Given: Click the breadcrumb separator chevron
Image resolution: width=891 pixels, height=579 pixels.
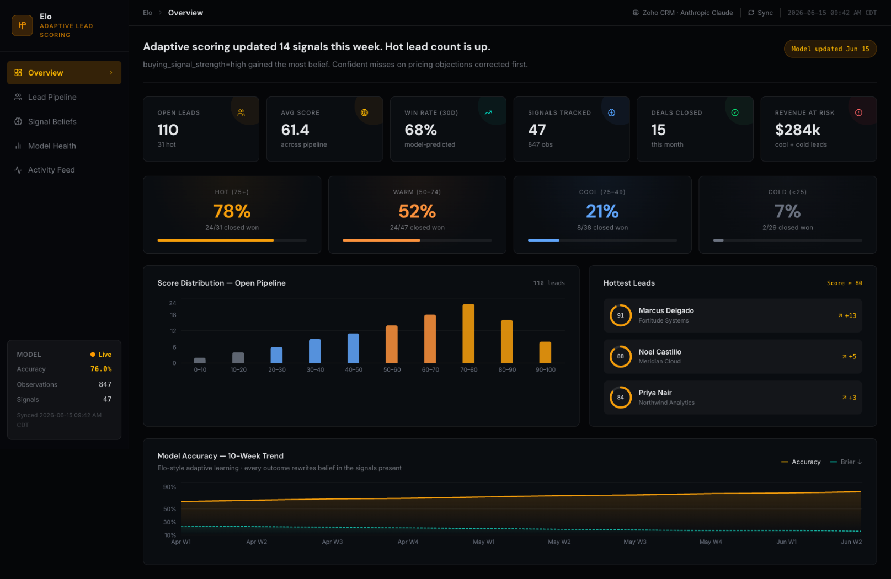Looking at the screenshot, I should (160, 13).
